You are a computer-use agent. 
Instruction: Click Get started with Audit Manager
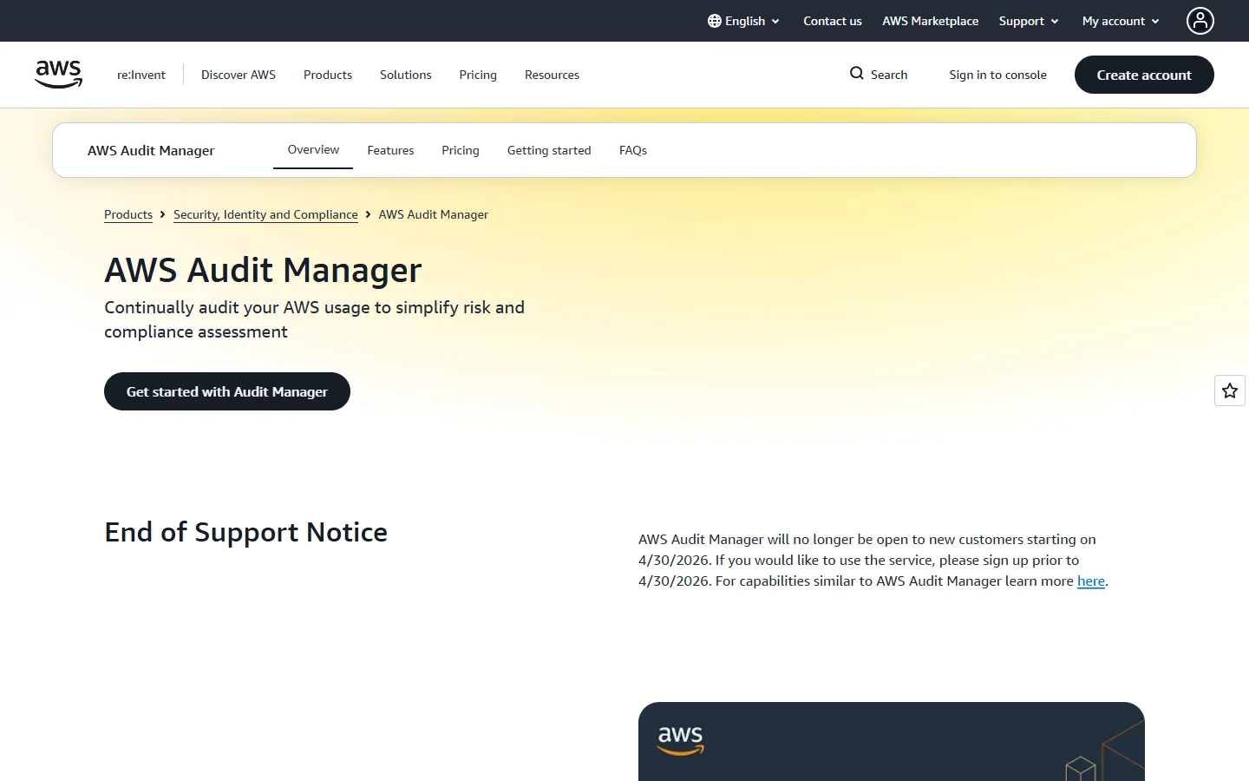[x=227, y=391]
